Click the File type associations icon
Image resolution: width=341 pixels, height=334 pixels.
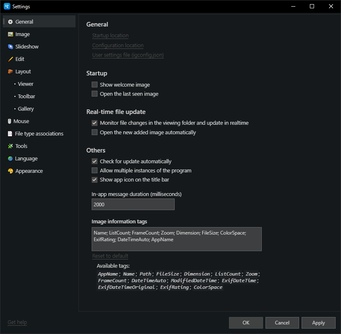pyautogui.click(x=10, y=134)
